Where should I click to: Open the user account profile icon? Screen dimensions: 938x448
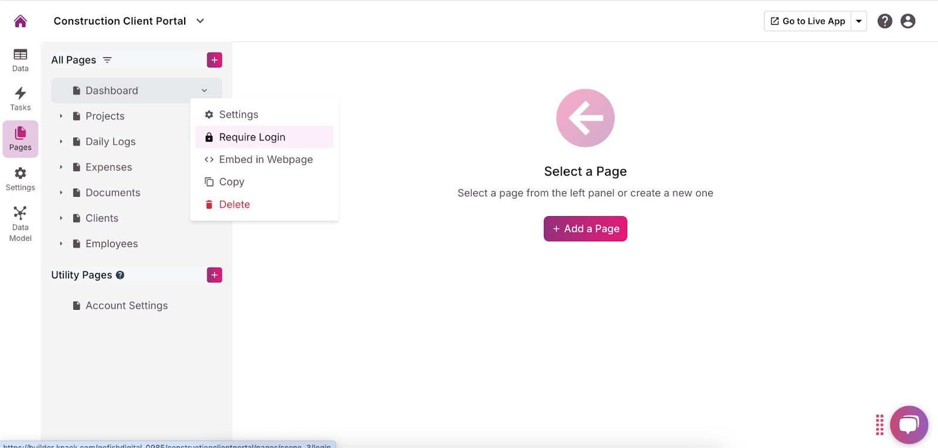tap(908, 21)
